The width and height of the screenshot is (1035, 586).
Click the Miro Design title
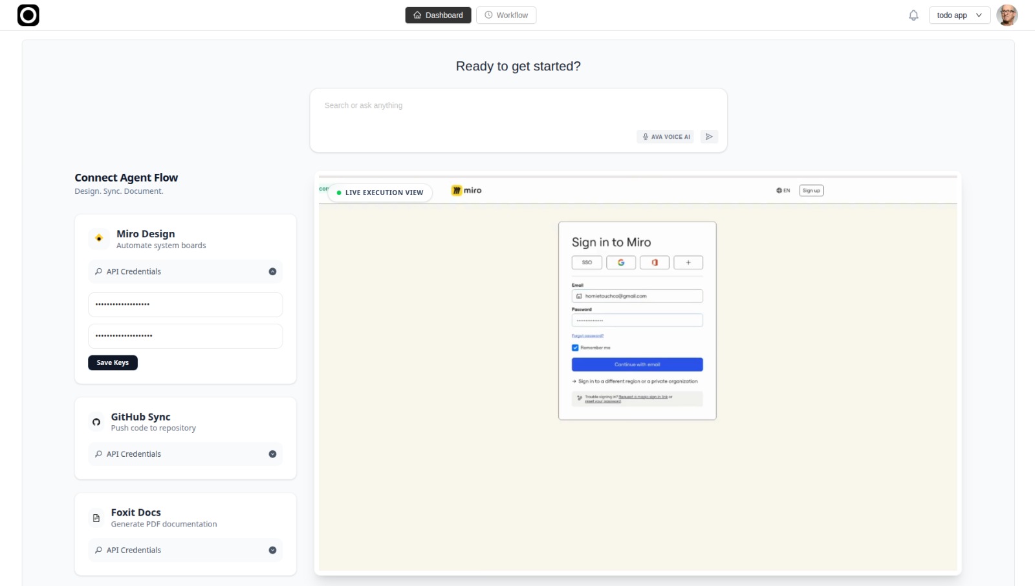(x=146, y=234)
